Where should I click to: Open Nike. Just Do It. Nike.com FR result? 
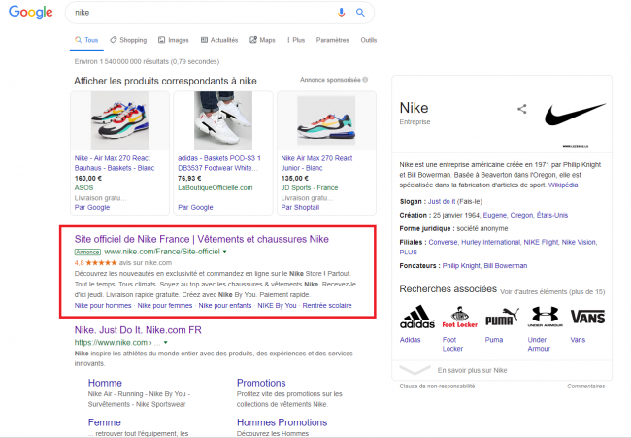pos(138,330)
